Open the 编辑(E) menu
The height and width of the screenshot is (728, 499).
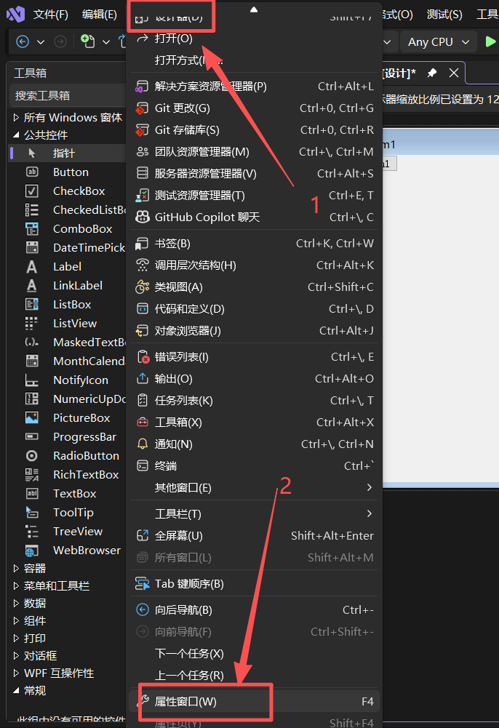pyautogui.click(x=100, y=15)
